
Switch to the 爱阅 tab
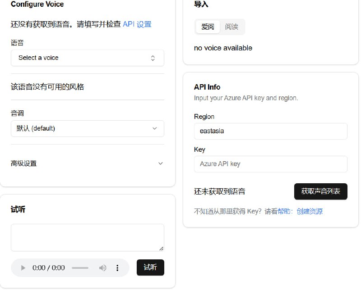(x=207, y=27)
